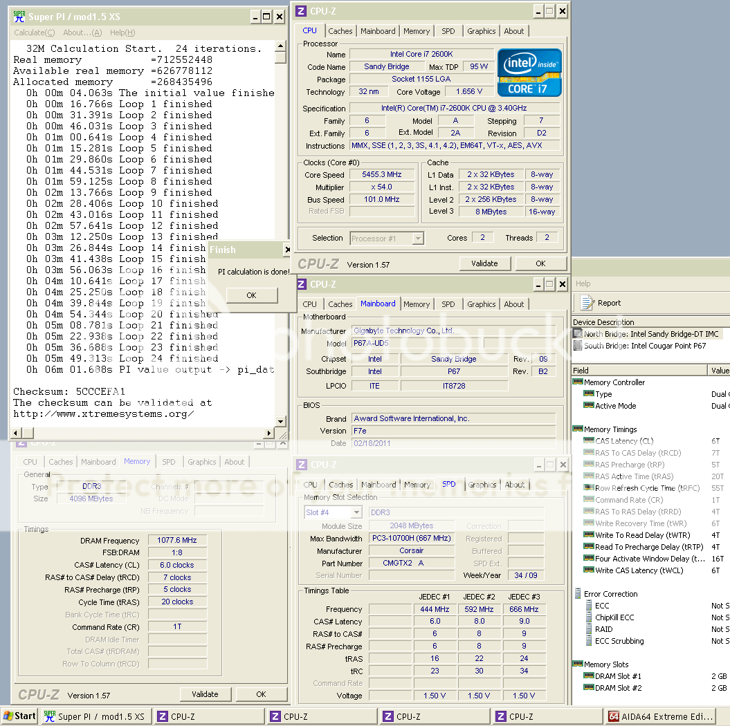Click Validate in the CPU tab window
Screen dimensions: 730x726
[484, 263]
